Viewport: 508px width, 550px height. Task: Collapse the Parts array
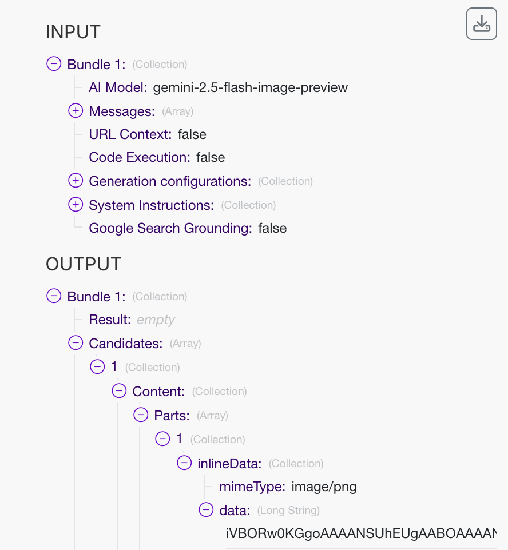141,415
